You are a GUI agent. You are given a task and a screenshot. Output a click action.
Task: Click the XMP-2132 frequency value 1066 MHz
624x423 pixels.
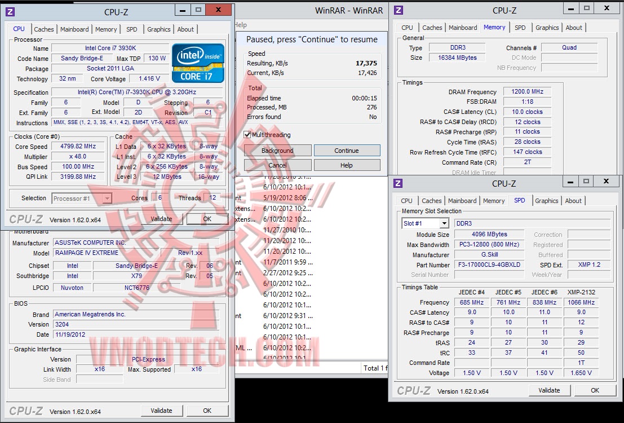(581, 302)
